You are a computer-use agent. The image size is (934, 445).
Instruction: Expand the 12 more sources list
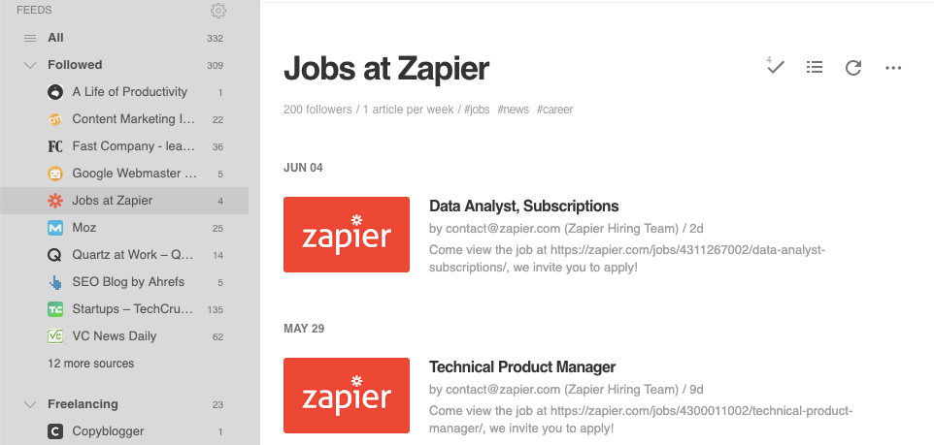(x=90, y=364)
